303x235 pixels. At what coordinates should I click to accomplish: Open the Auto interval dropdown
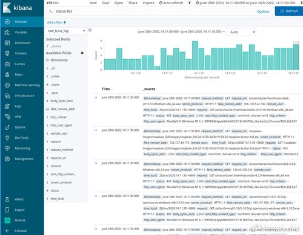pyautogui.click(x=241, y=32)
